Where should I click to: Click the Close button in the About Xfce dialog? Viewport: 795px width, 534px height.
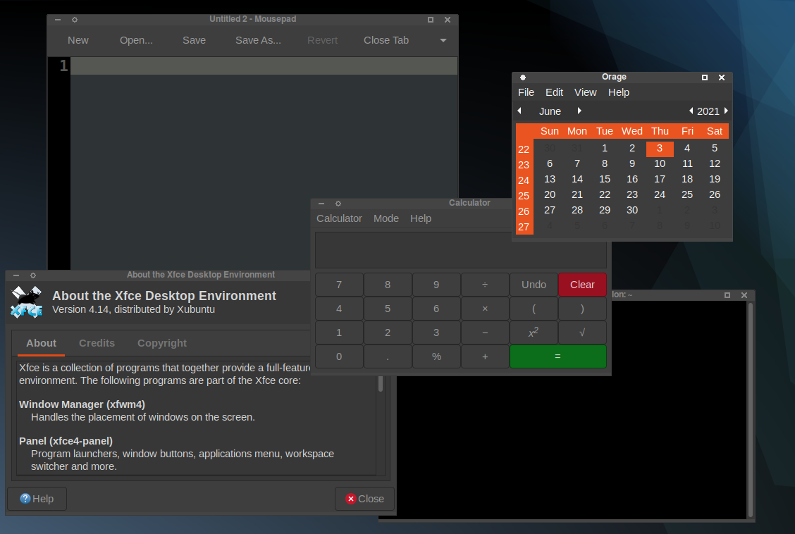[x=364, y=499]
